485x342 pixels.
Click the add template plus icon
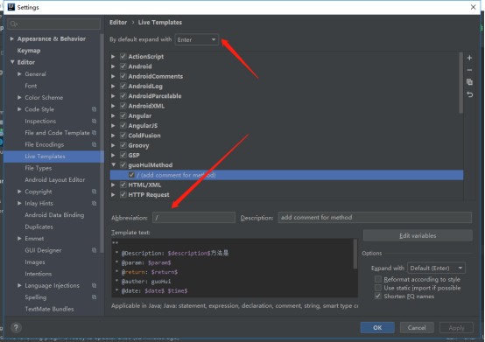(469, 58)
